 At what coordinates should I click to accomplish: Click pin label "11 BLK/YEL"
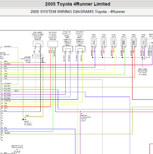pos(6,86)
